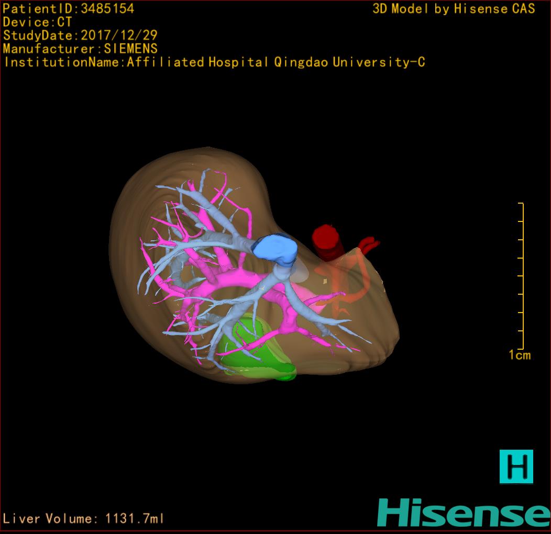Viewport: 551px width, 534px height.
Task: Click the Liver Volume 1131.7ml readout
Action: [84, 519]
